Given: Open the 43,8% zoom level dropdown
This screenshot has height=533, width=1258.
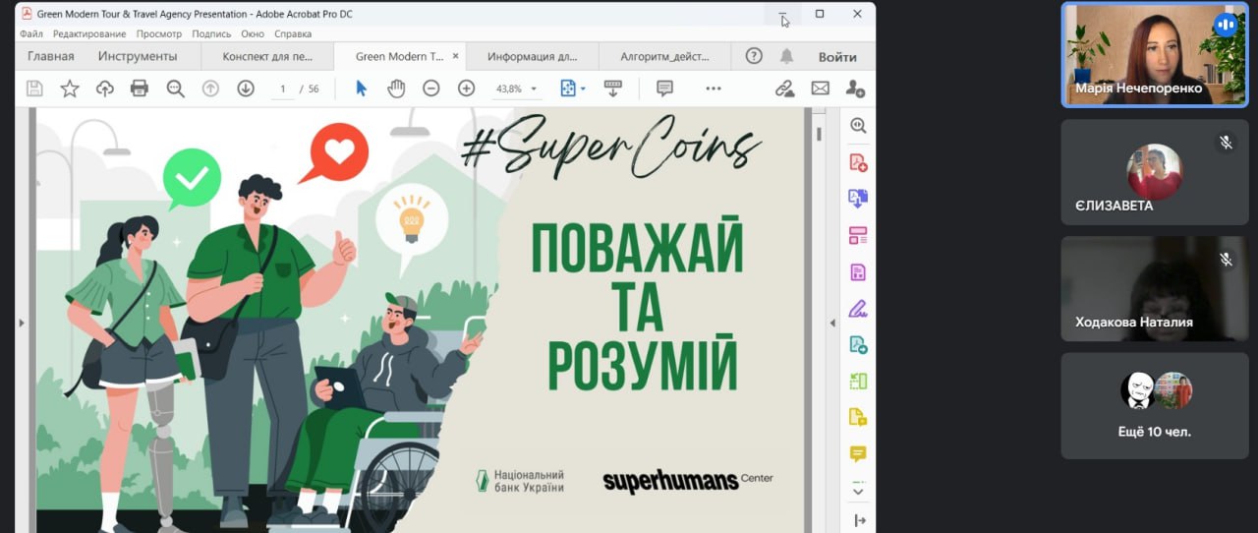Looking at the screenshot, I should click(x=517, y=89).
